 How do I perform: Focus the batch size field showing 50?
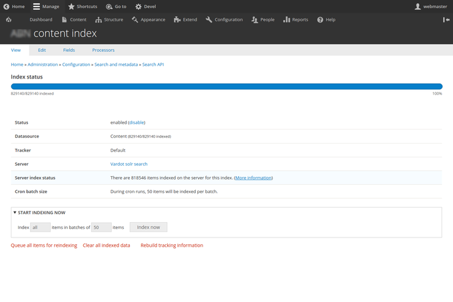[x=101, y=227]
